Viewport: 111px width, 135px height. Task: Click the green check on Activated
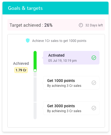[x=94, y=58]
